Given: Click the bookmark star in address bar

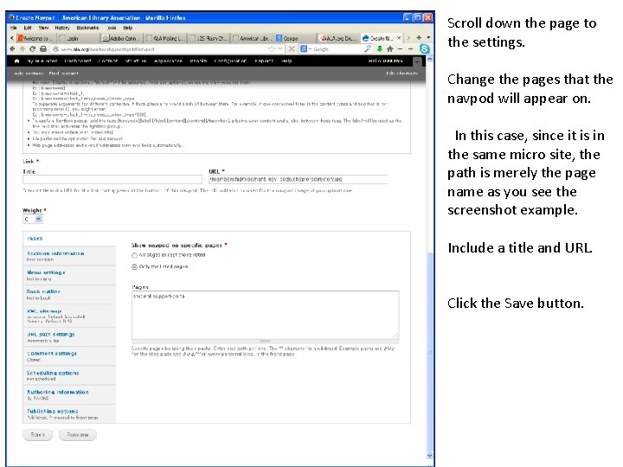Looking at the screenshot, I should 272,48.
